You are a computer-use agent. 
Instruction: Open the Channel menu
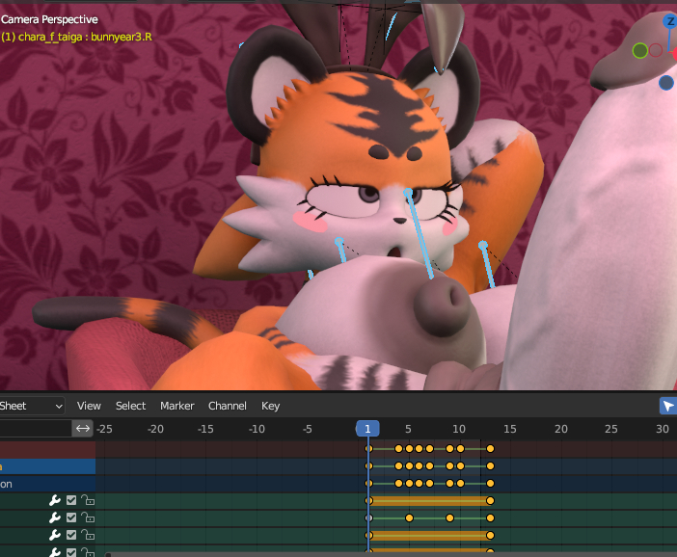(228, 406)
